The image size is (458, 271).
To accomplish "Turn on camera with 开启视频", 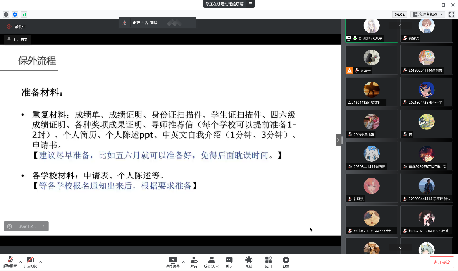I will point(31,261).
